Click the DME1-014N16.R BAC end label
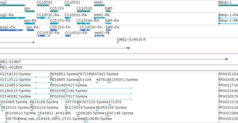Screen dimensions: 238x123 131,40
